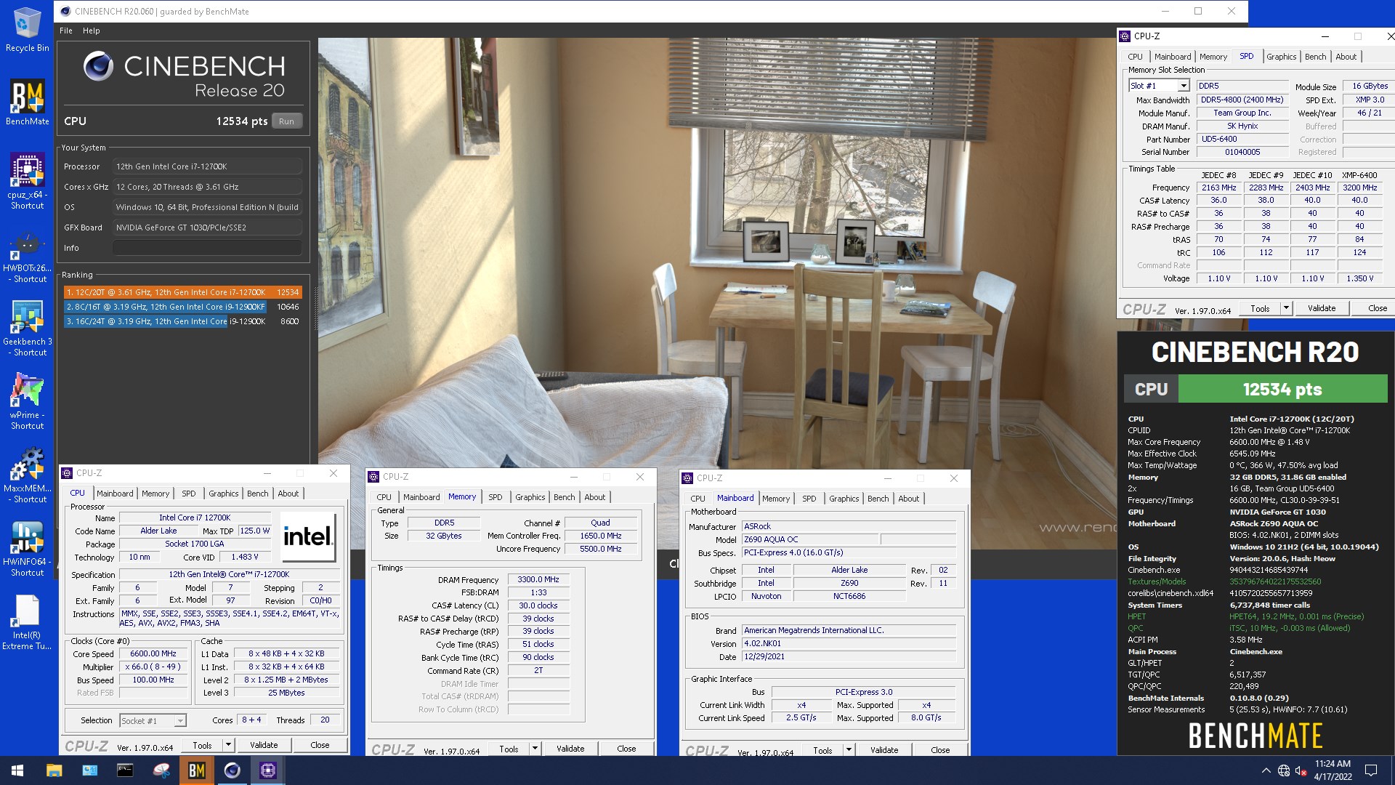Click Validate in the Mainboard window

tap(884, 750)
